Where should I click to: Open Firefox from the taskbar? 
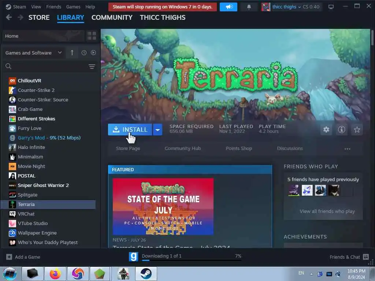point(55,274)
